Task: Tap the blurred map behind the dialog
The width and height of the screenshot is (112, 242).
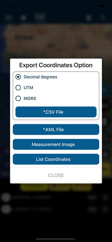Action: (56, 40)
